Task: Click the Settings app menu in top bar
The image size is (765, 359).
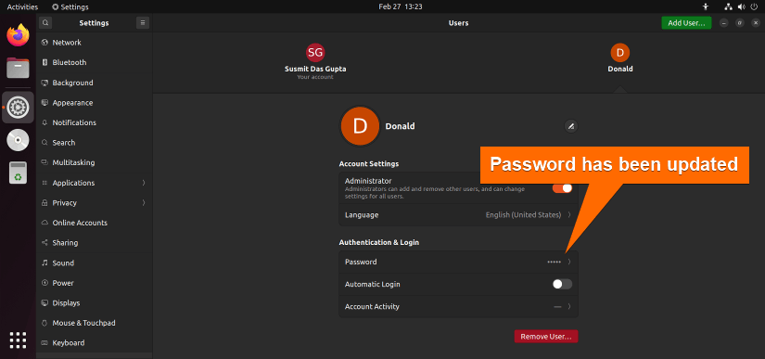Action: click(x=70, y=6)
